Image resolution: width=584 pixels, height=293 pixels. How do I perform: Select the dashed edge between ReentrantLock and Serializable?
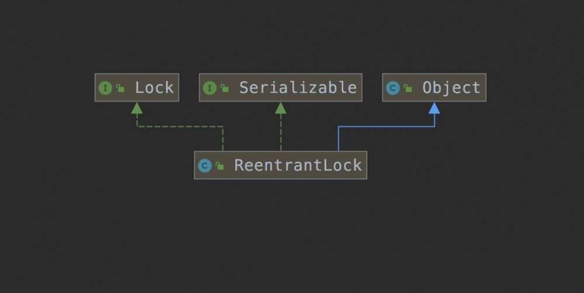(280, 133)
